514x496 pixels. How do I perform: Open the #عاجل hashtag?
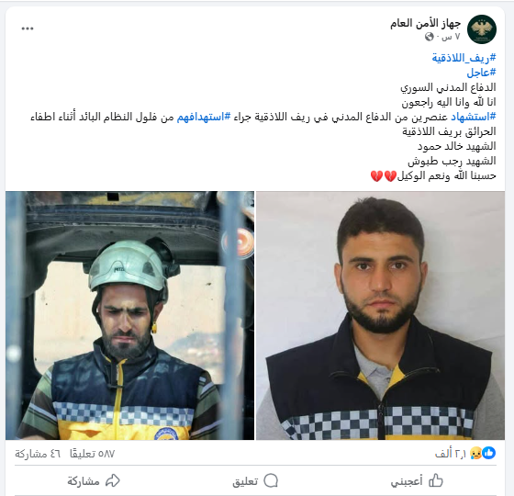(481, 73)
